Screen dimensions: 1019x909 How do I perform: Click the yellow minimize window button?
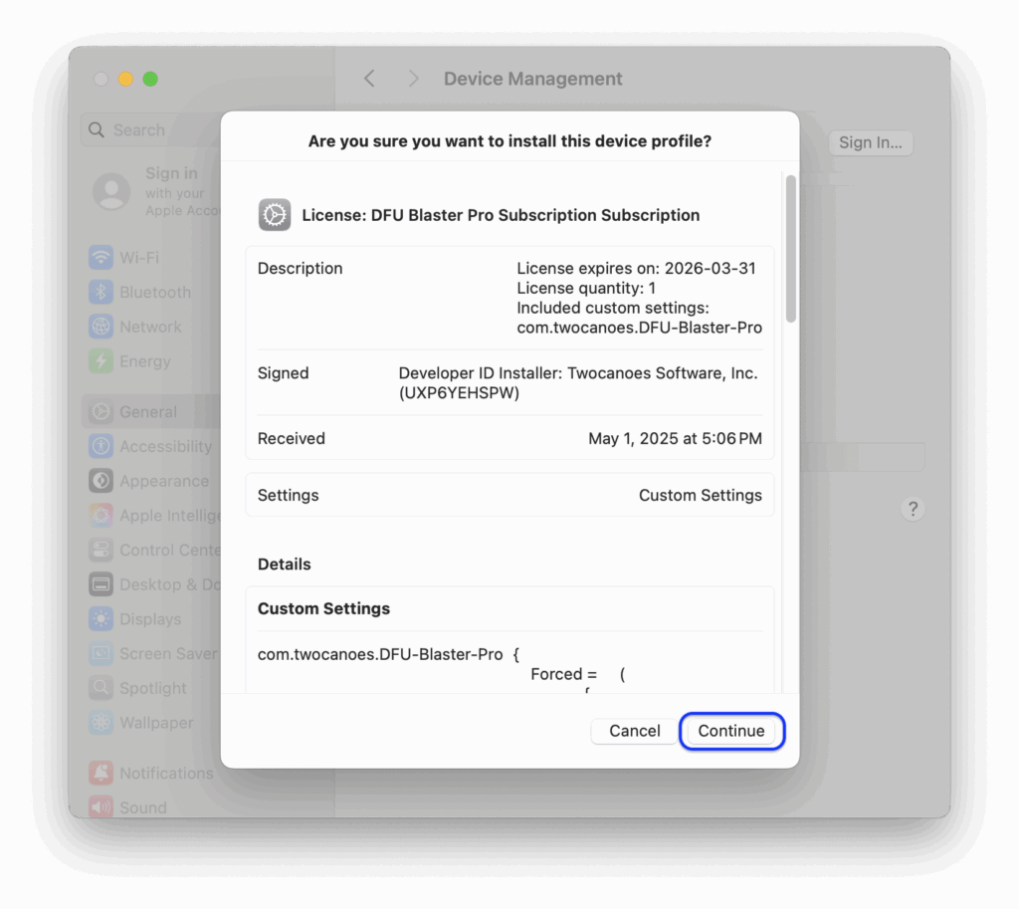click(125, 79)
